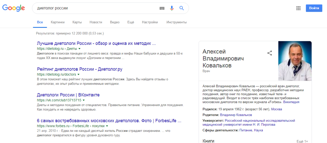327x143 pixels.
Task: Select the Все results tab
Action: coord(40,22)
